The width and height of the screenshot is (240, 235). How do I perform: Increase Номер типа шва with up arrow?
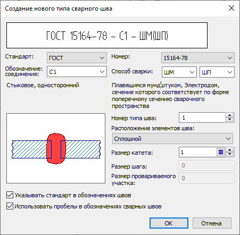coord(230,115)
